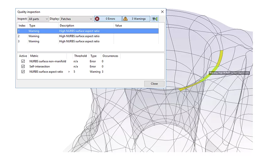267x160 pixels.
Task: Toggle the camera zoom-to-issue icon
Action: (x=155, y=19)
